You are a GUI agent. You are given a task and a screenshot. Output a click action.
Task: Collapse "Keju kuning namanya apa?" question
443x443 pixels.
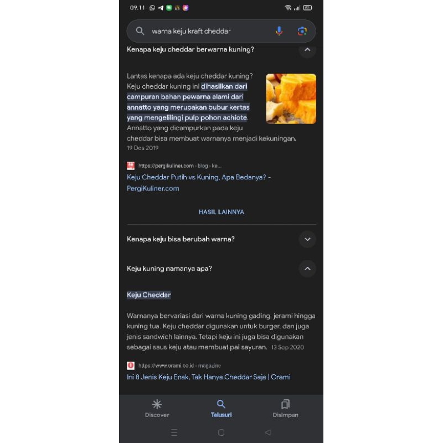[x=307, y=269]
